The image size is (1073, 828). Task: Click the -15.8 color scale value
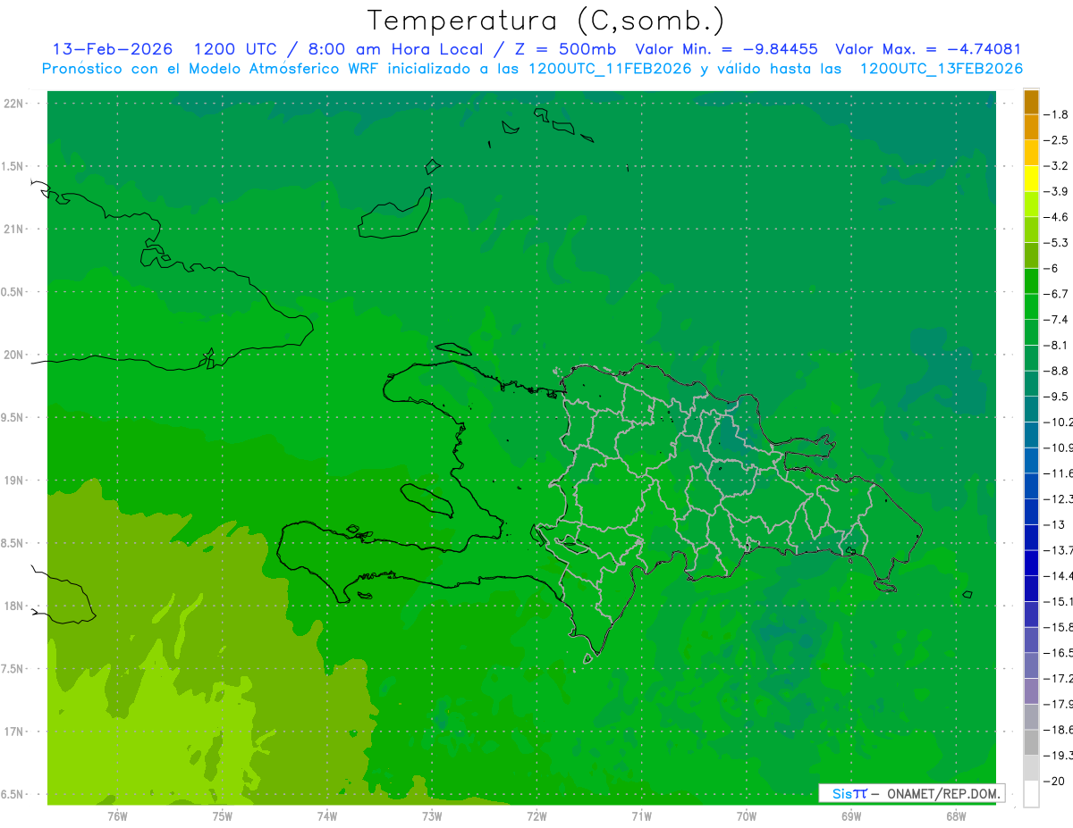[1059, 627]
